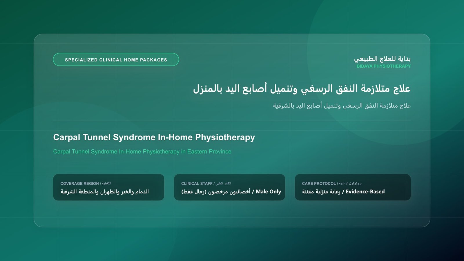
Task: Click the Carpal Tunnel Syndrome In-Home Physiotherapy heading
Action: pyautogui.click(x=154, y=137)
